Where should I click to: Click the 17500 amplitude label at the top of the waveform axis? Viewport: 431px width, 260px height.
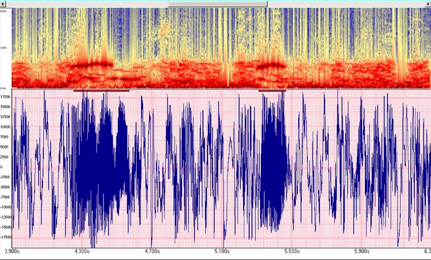(x=6, y=97)
